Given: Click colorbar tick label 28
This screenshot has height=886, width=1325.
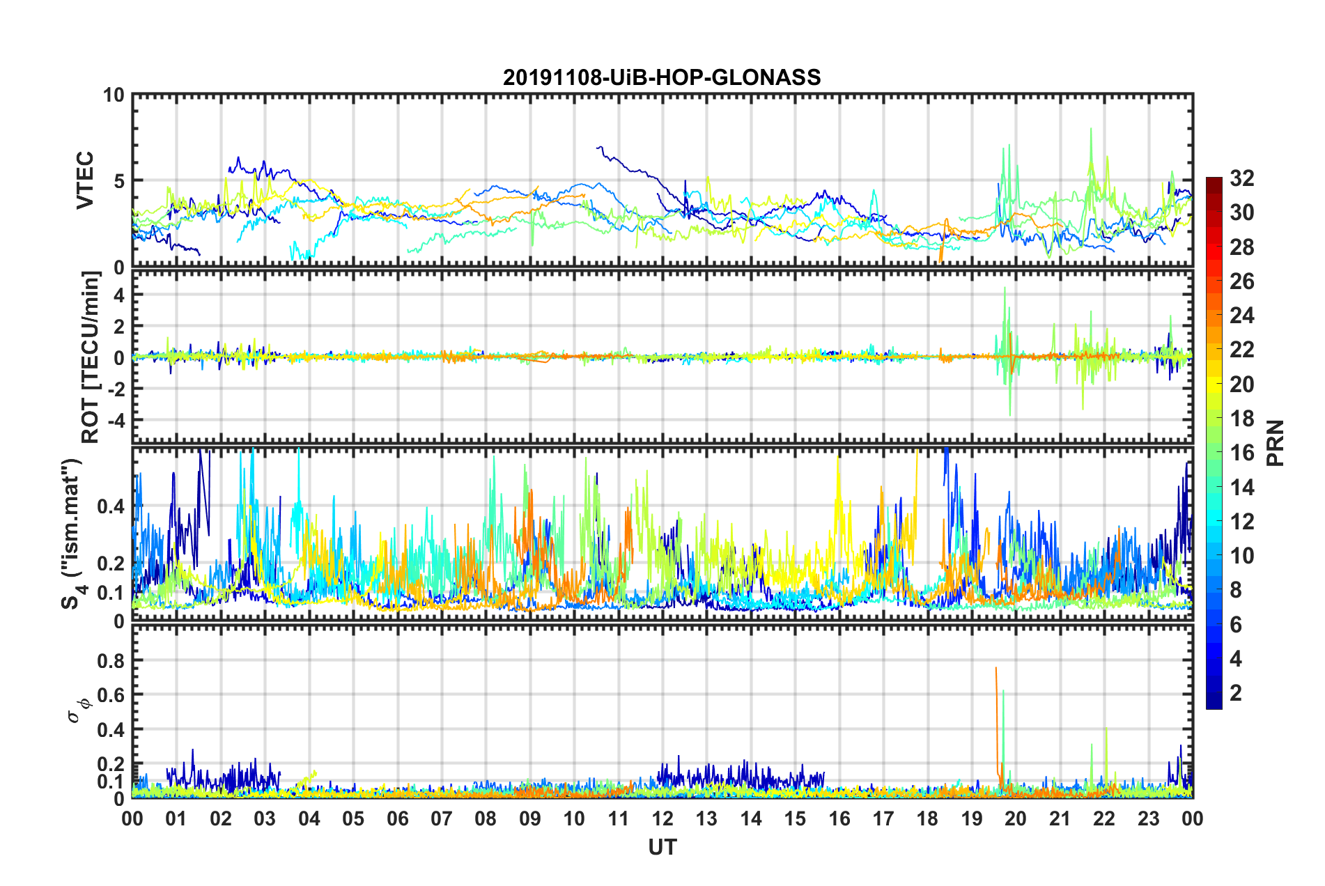Looking at the screenshot, I should [x=1242, y=247].
